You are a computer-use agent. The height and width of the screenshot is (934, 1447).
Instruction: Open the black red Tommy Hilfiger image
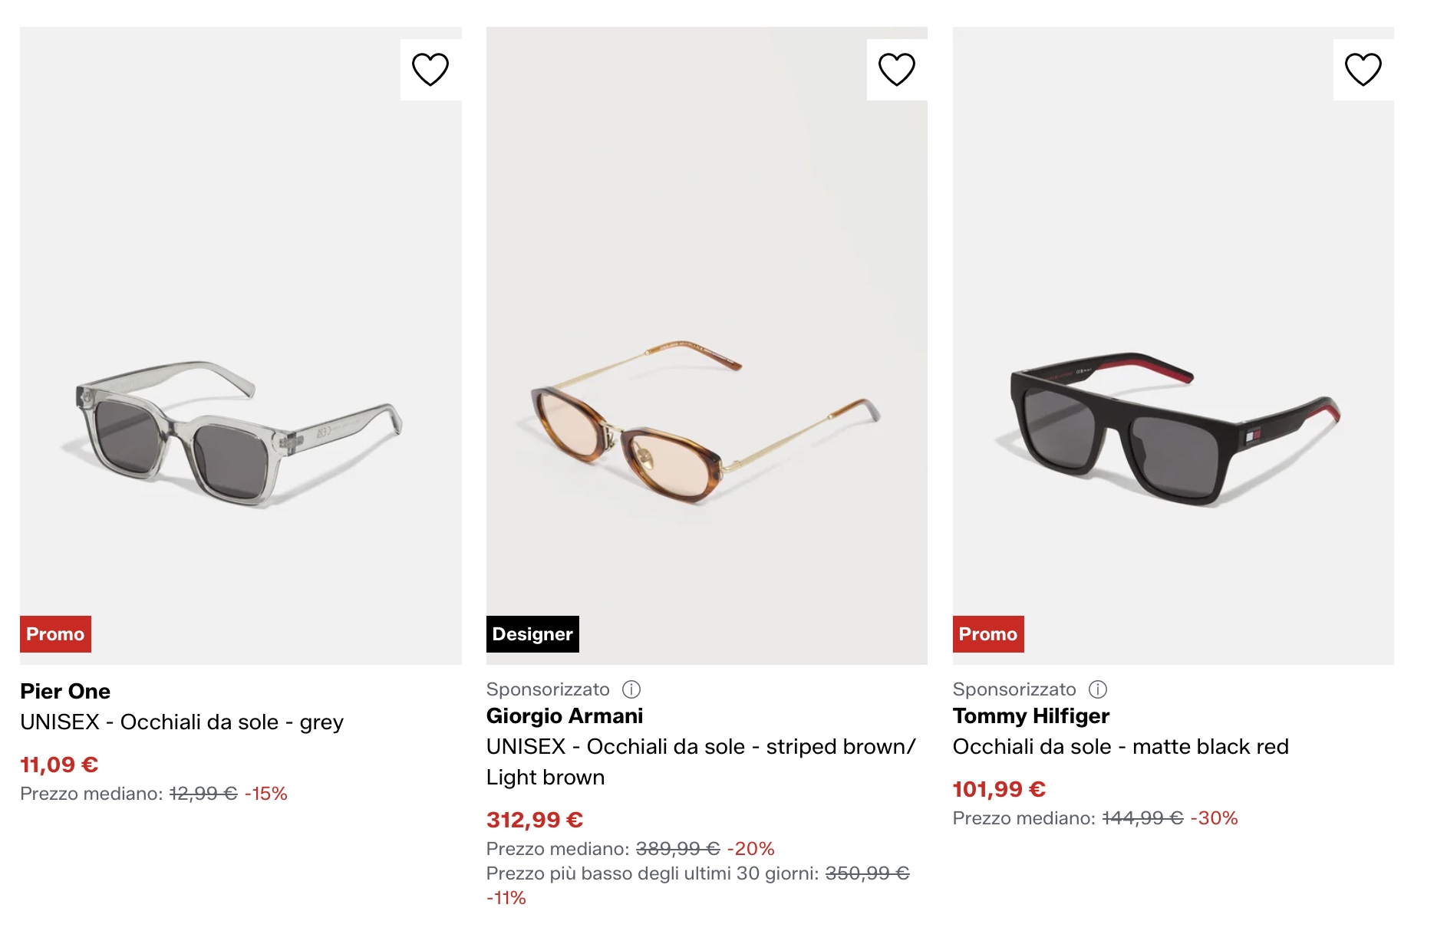(1173, 346)
